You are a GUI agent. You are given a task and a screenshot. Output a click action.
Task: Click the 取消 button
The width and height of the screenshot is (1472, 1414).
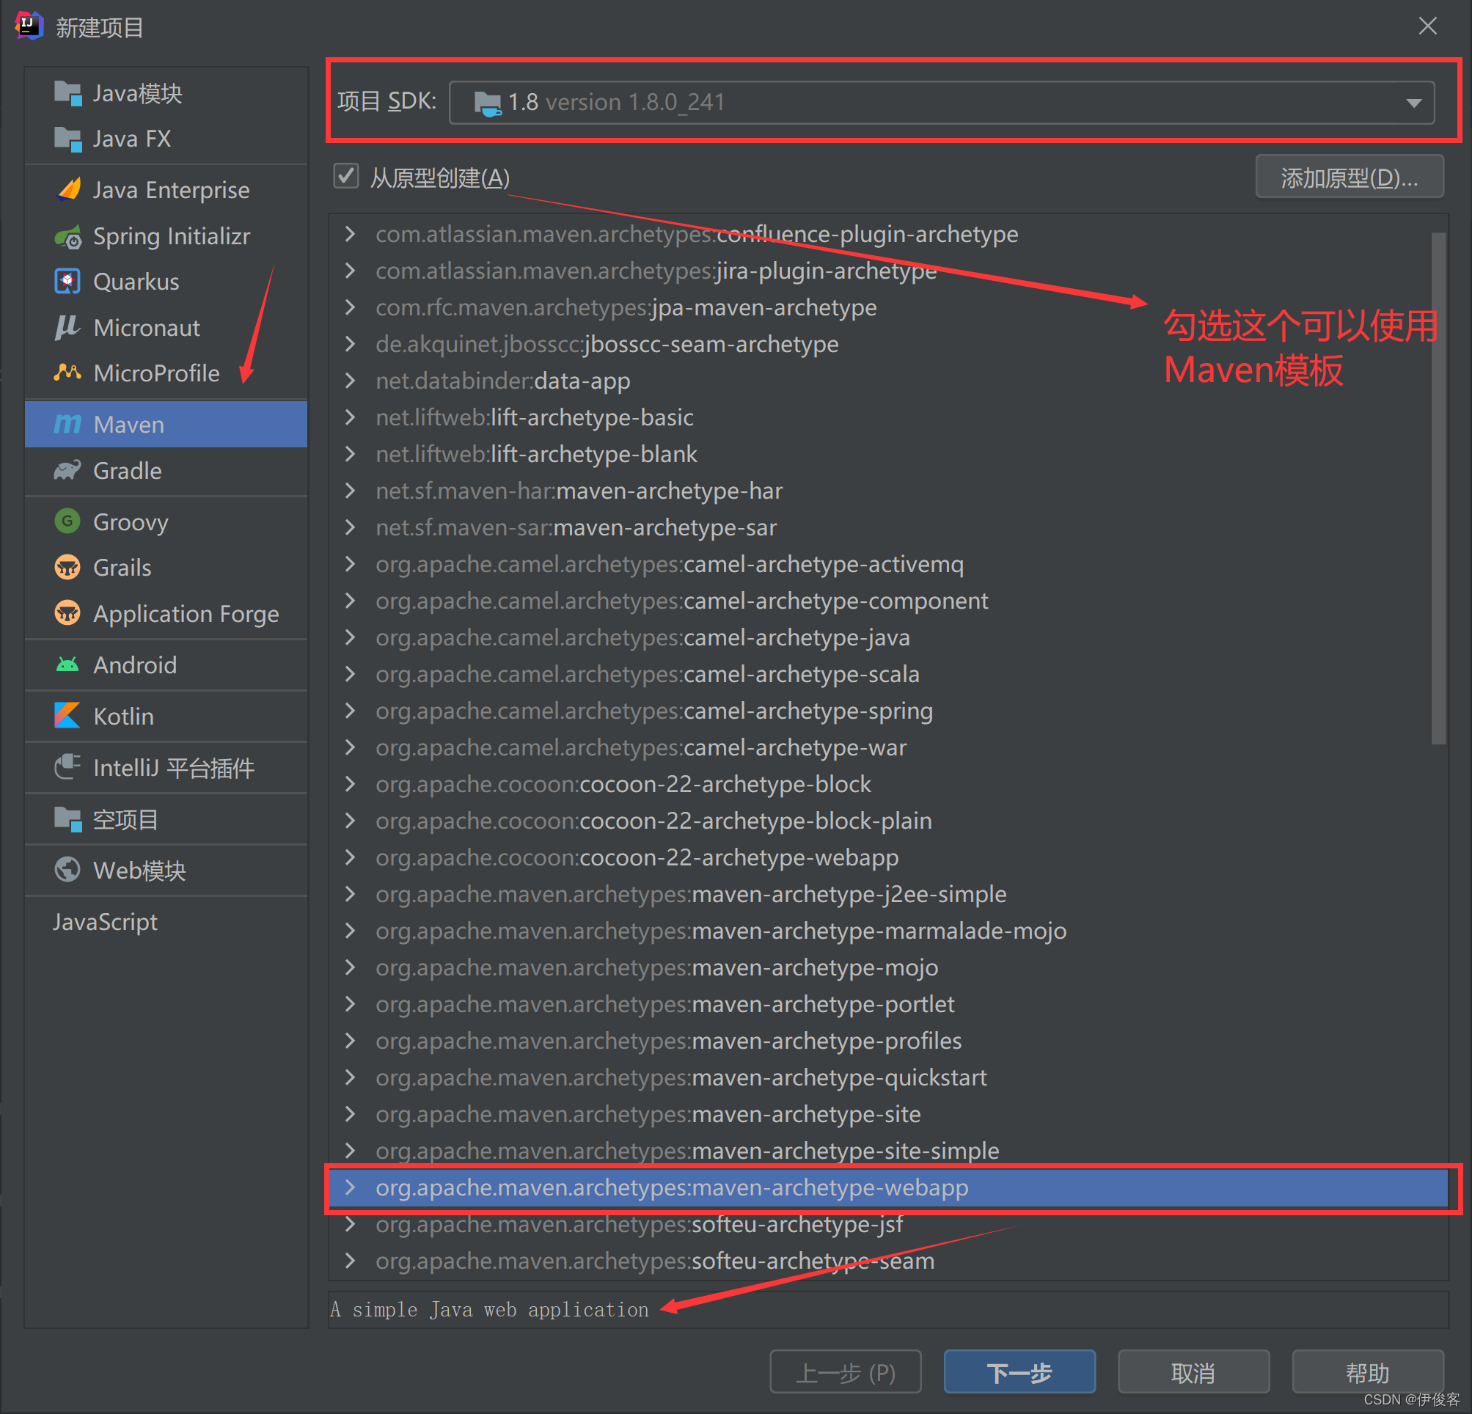(1193, 1372)
